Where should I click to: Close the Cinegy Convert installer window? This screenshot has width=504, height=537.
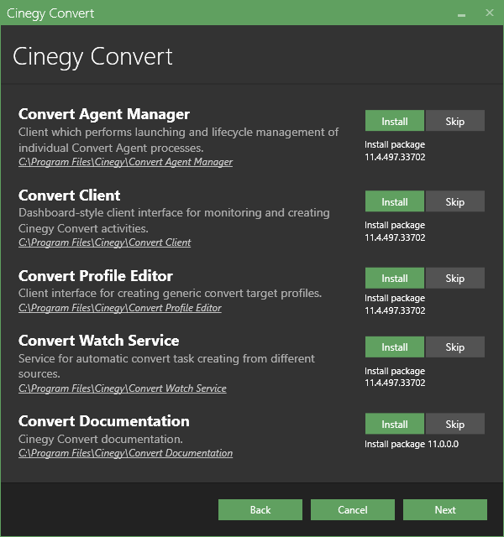pos(490,13)
